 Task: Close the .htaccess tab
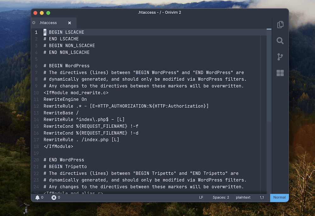(70, 23)
